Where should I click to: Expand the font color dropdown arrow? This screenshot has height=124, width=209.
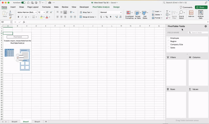tap(49, 17)
